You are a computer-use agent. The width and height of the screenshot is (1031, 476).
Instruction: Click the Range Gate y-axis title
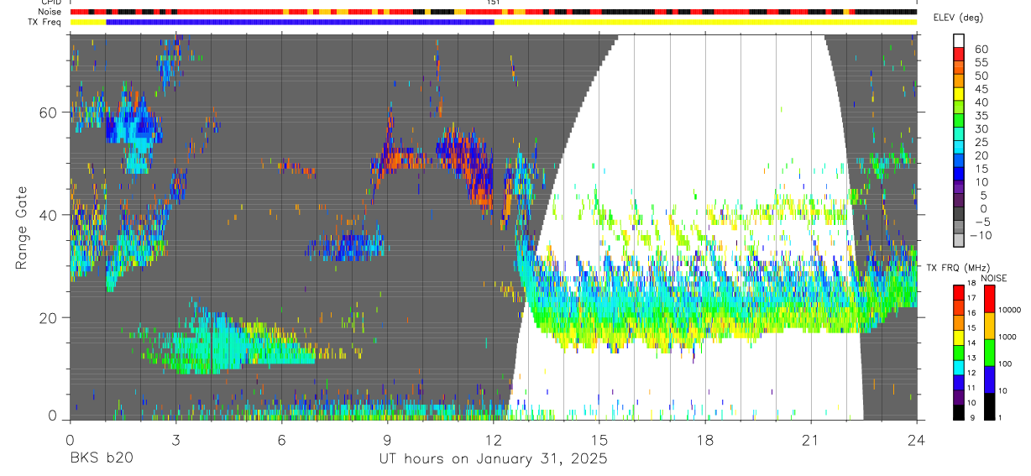point(21,226)
